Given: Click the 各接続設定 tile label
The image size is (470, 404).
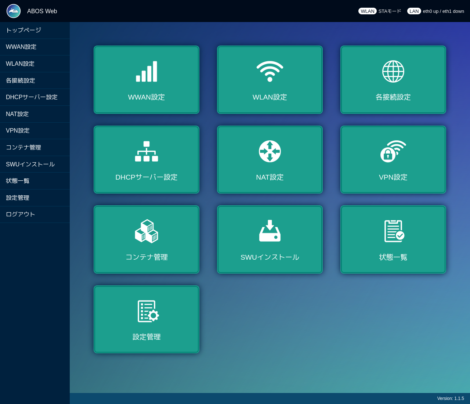Looking at the screenshot, I should [x=393, y=97].
